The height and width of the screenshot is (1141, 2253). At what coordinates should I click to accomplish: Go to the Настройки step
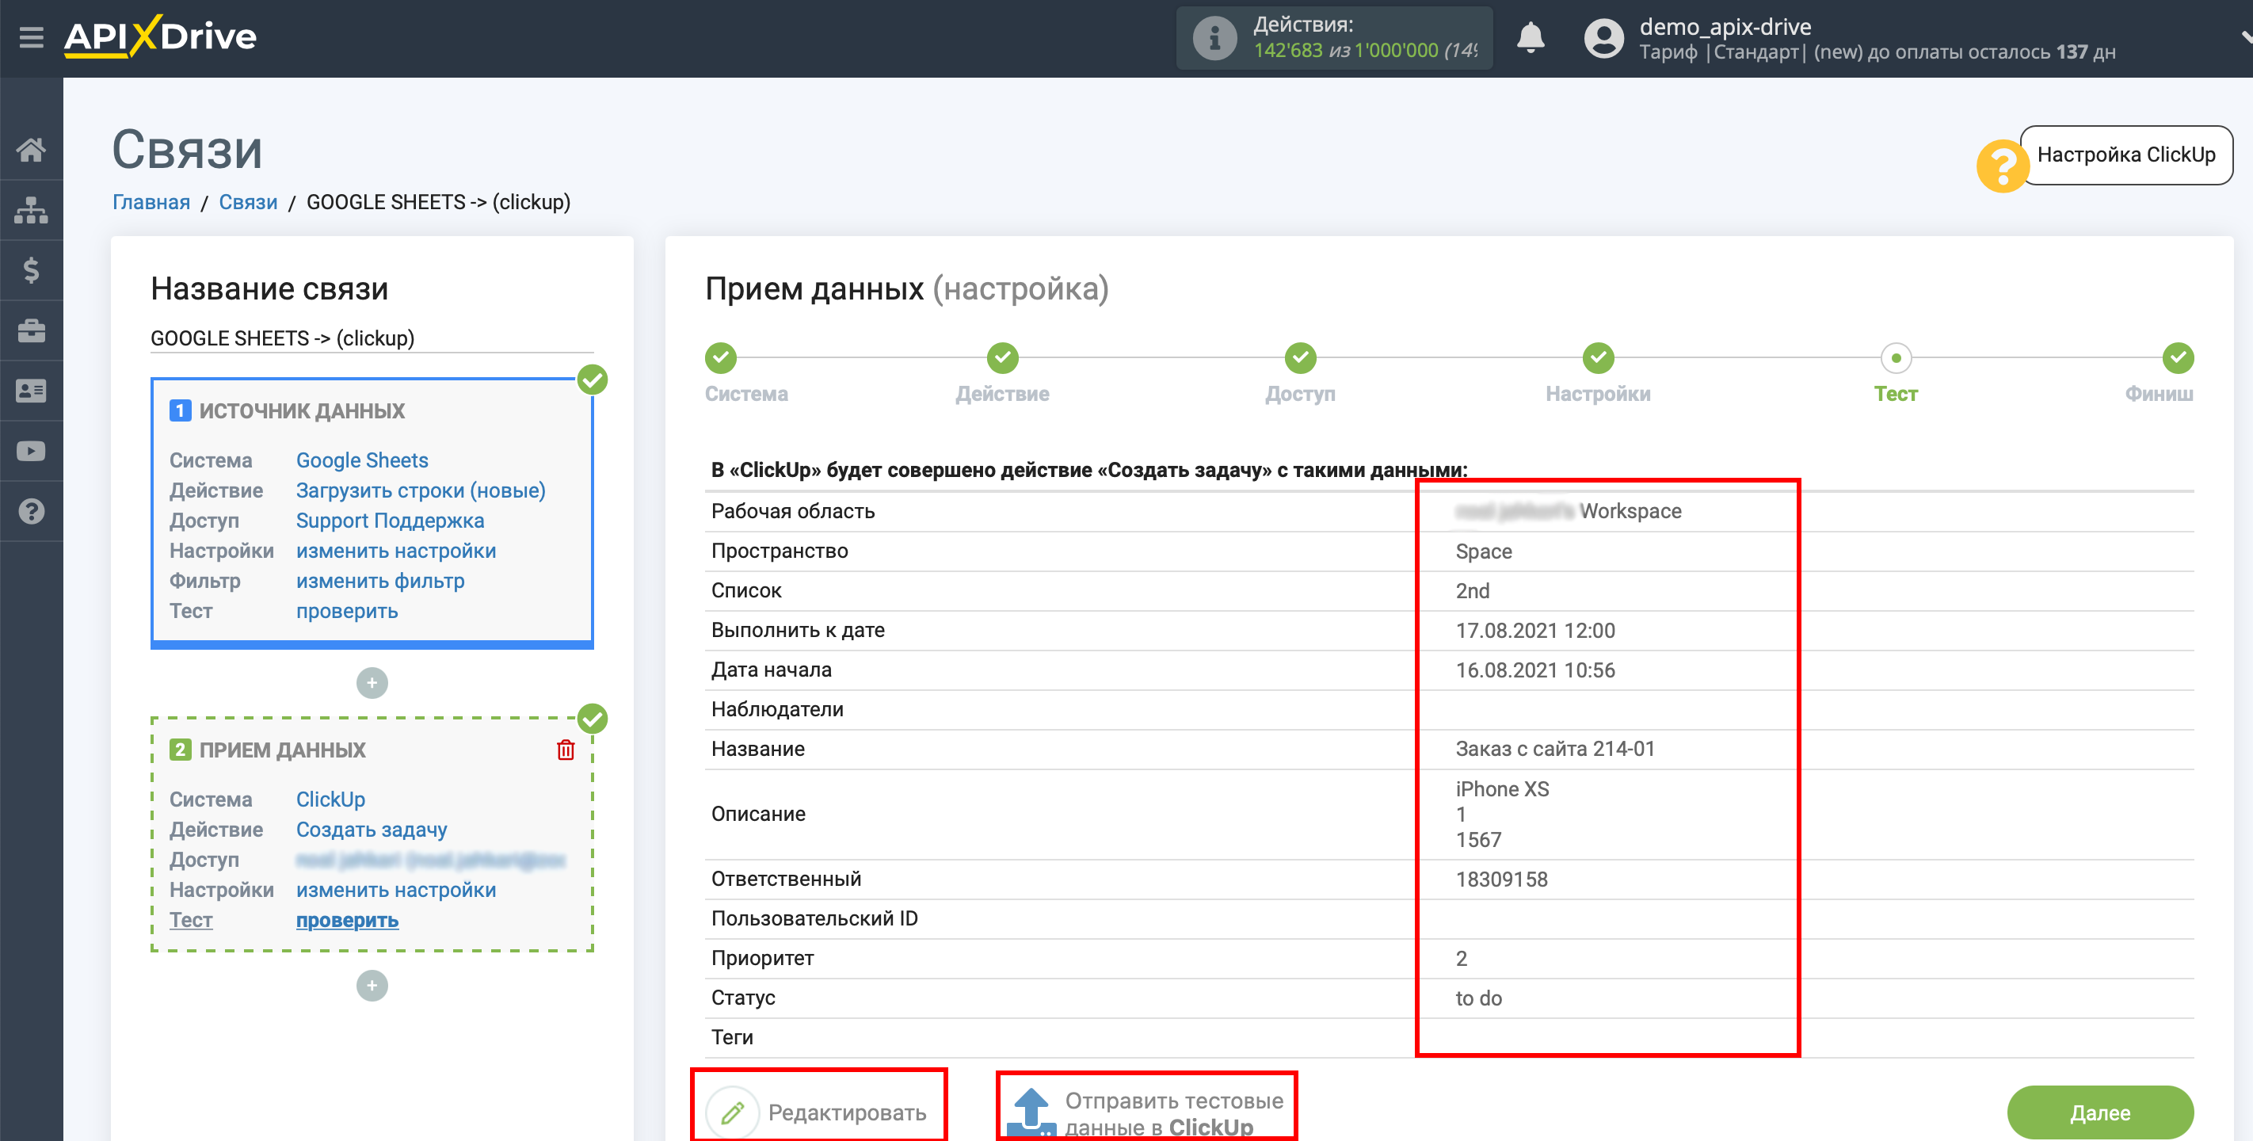pyautogui.click(x=1598, y=358)
